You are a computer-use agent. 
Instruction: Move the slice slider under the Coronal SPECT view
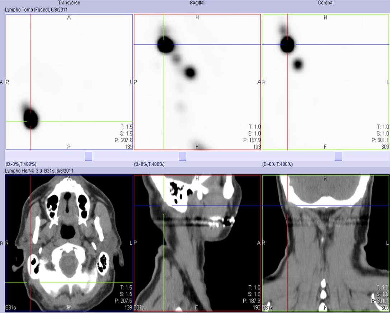[338, 156]
